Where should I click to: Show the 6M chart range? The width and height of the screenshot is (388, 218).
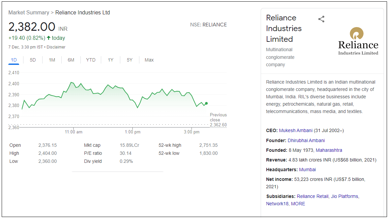[71, 60]
